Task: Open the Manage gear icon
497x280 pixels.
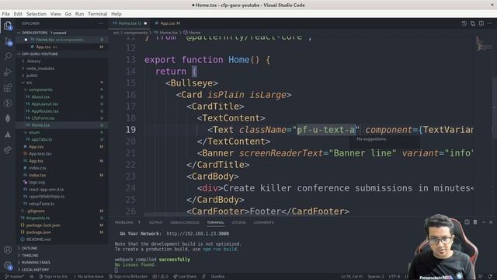Action: tap(8, 265)
